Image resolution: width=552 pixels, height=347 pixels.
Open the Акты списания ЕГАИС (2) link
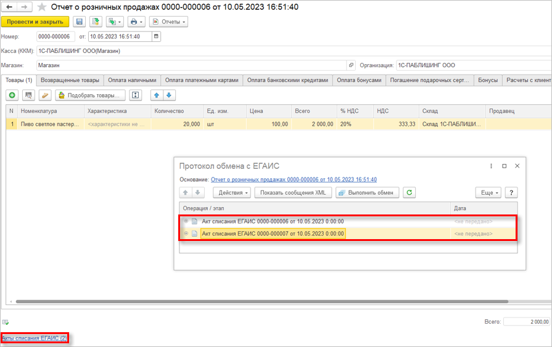point(35,338)
